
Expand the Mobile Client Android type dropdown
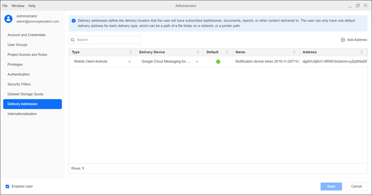[x=129, y=62]
